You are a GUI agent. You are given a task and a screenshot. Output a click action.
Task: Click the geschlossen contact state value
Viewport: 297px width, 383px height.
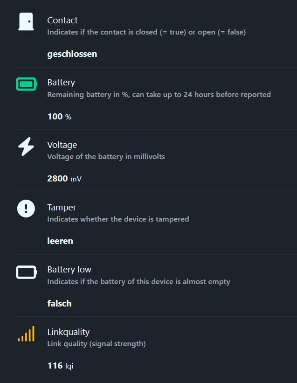(72, 54)
